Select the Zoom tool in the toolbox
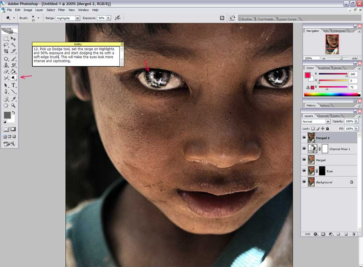Image resolution: width=363 pixels, height=267 pixels. (x=13, y=106)
